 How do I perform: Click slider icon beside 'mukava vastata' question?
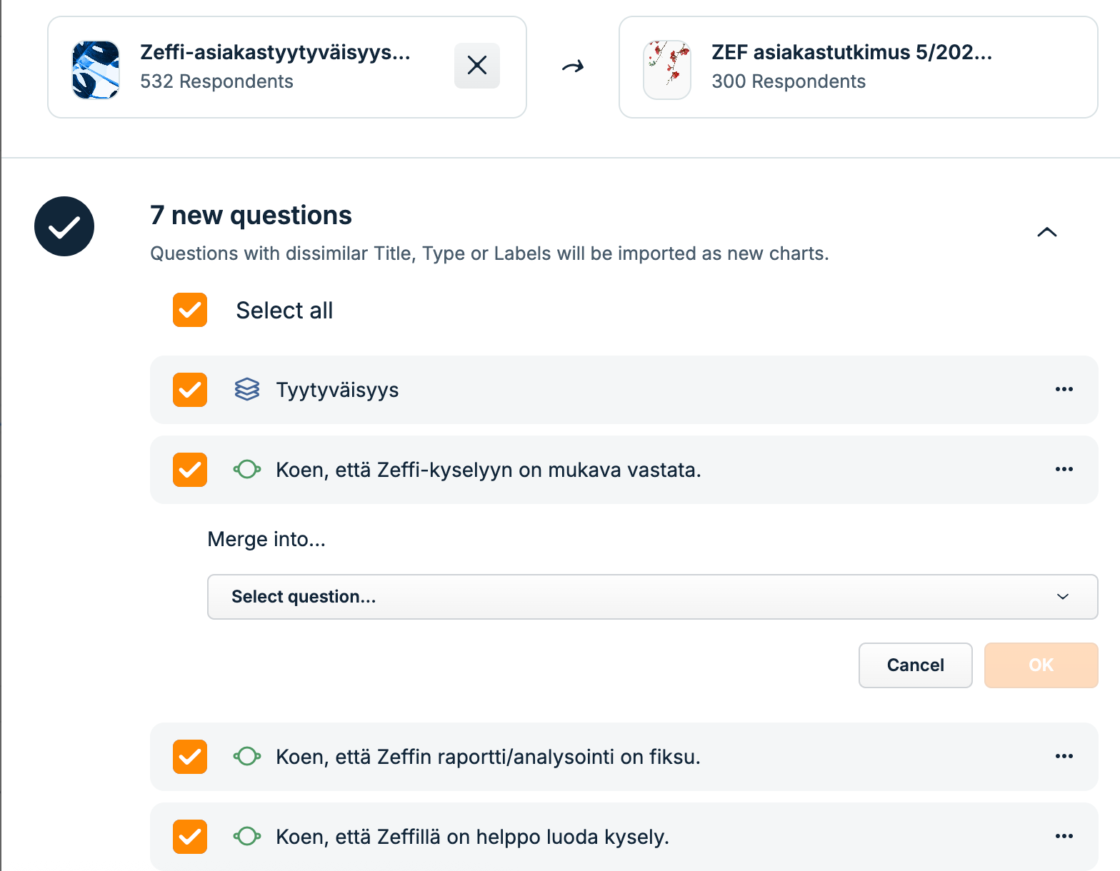click(247, 469)
